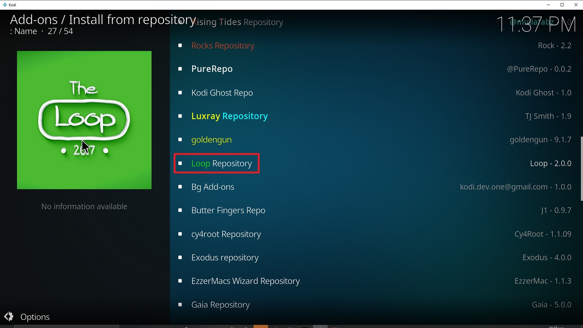This screenshot has height=328, width=583.
Task: Click the goldengun - 9.1.7 version text
Action: point(540,140)
